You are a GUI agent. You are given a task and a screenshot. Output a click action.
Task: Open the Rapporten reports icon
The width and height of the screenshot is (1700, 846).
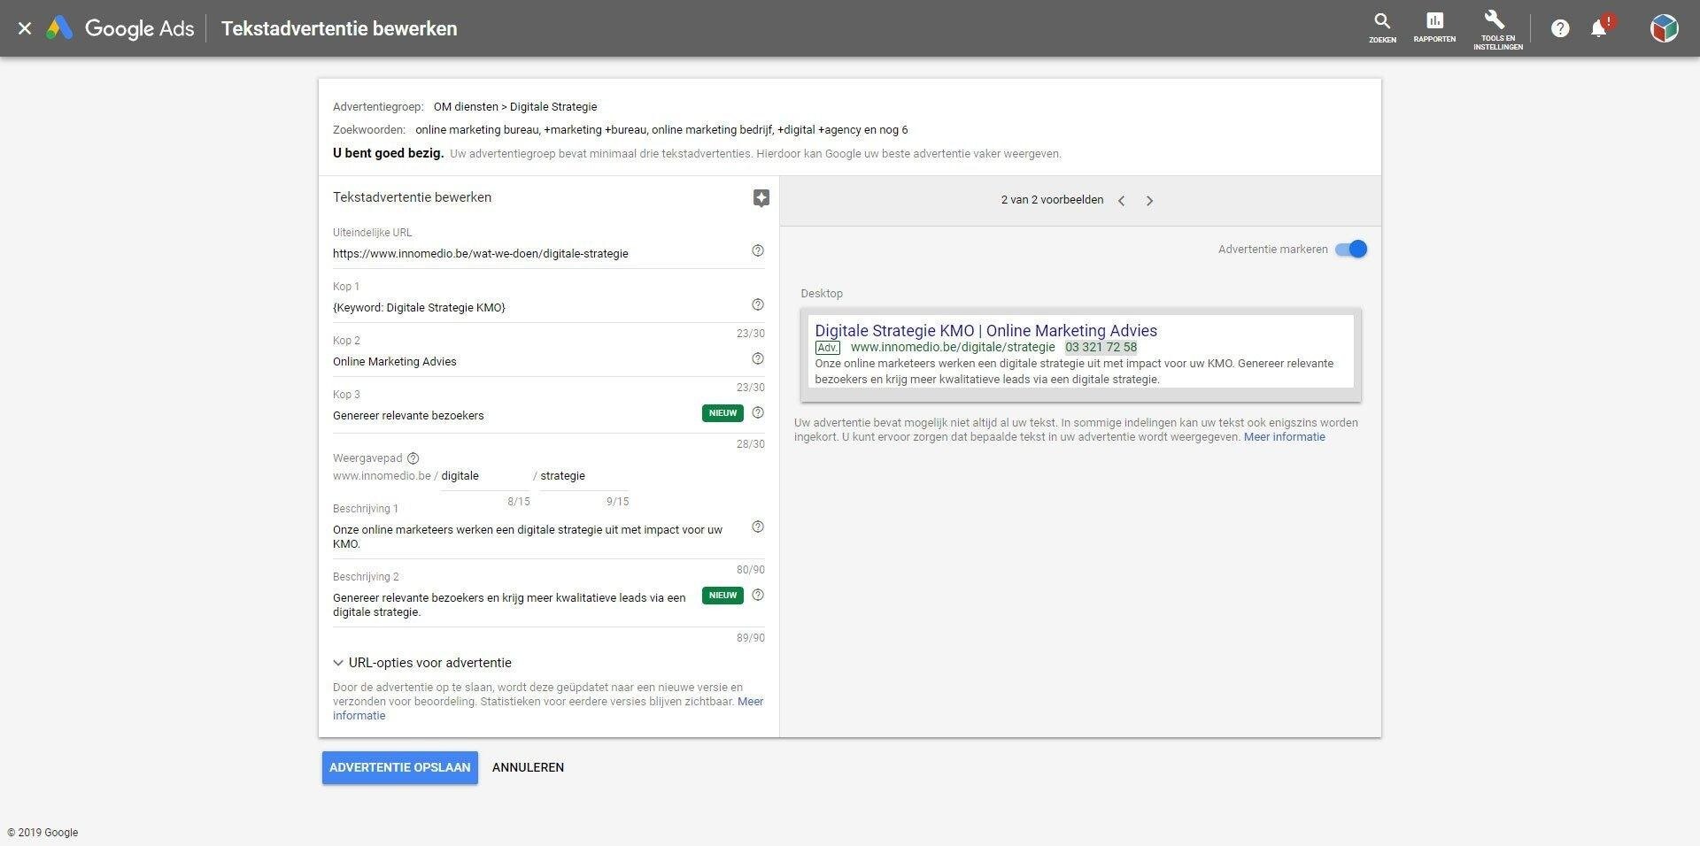click(x=1434, y=27)
